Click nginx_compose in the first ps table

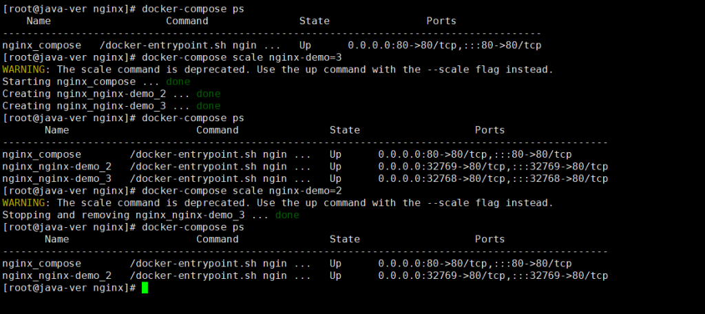[41, 45]
